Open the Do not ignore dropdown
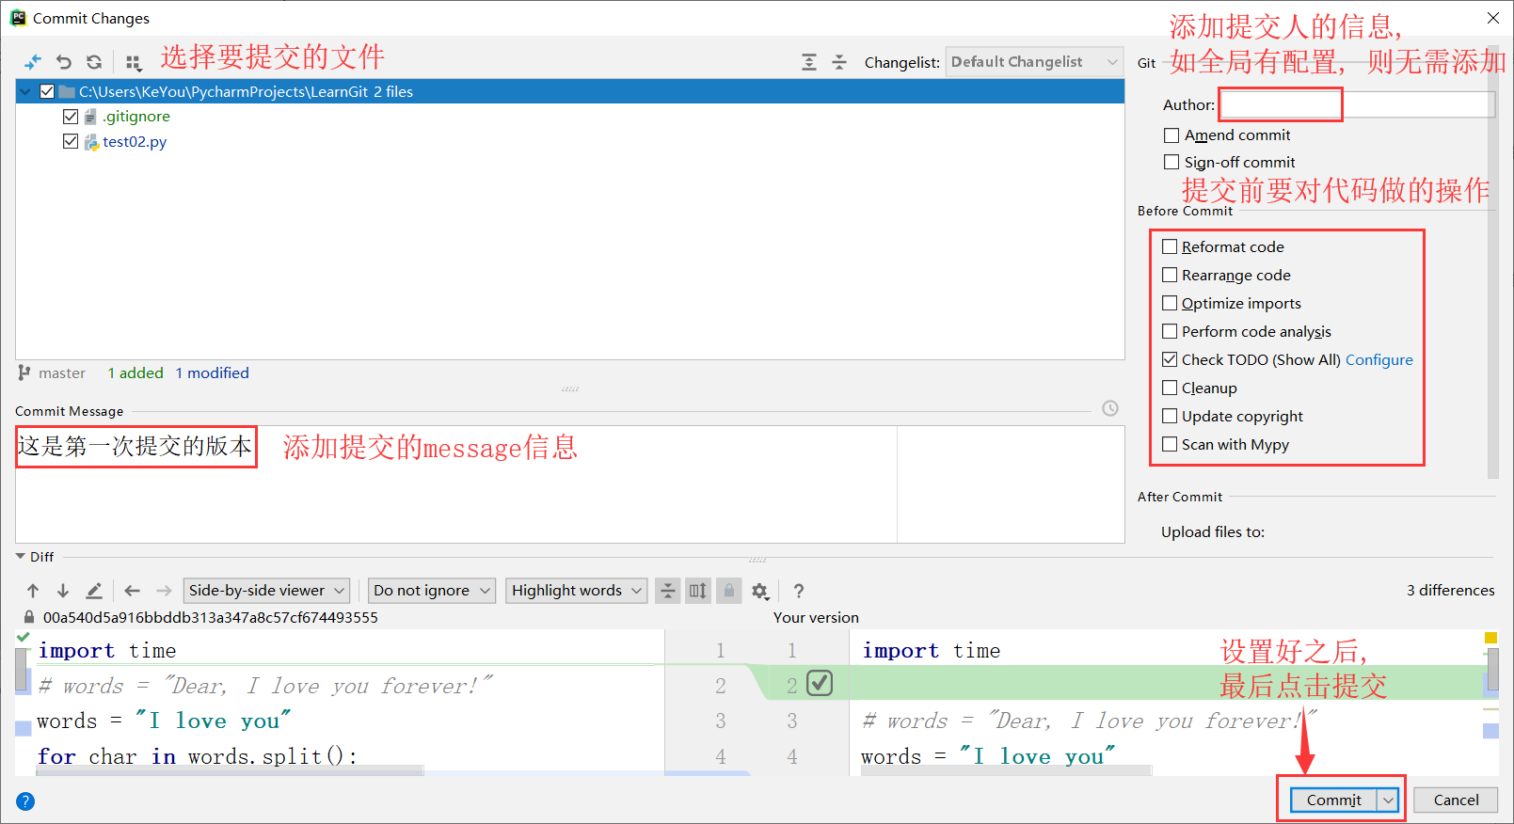1514x824 pixels. (x=432, y=591)
